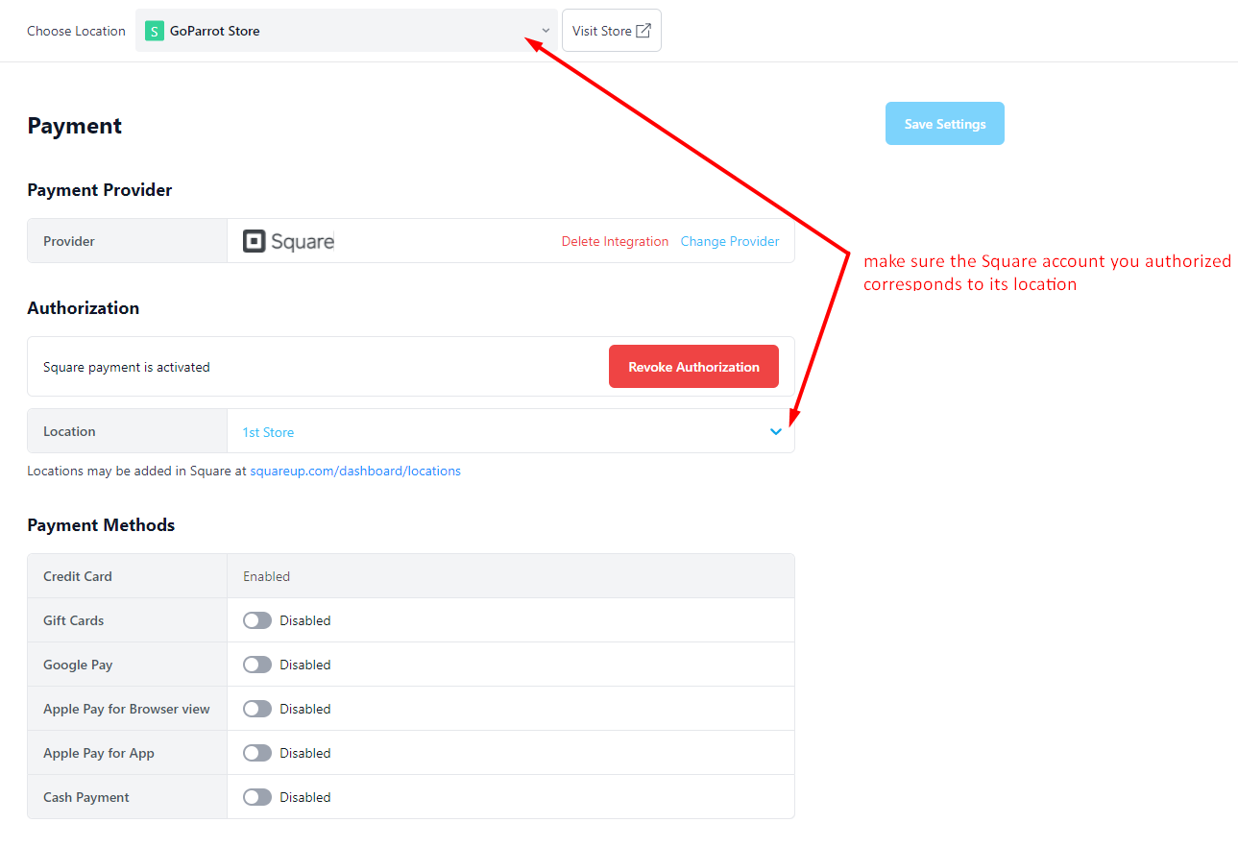1238x847 pixels.
Task: Click the external link icon in Visit Store
Action: point(643,31)
